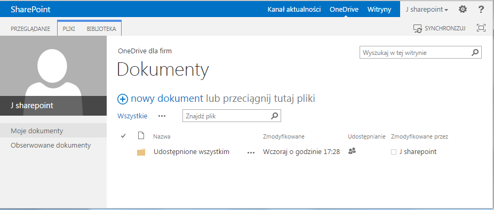Open Witryny in top navigation
The image size is (494, 210).
point(379,10)
